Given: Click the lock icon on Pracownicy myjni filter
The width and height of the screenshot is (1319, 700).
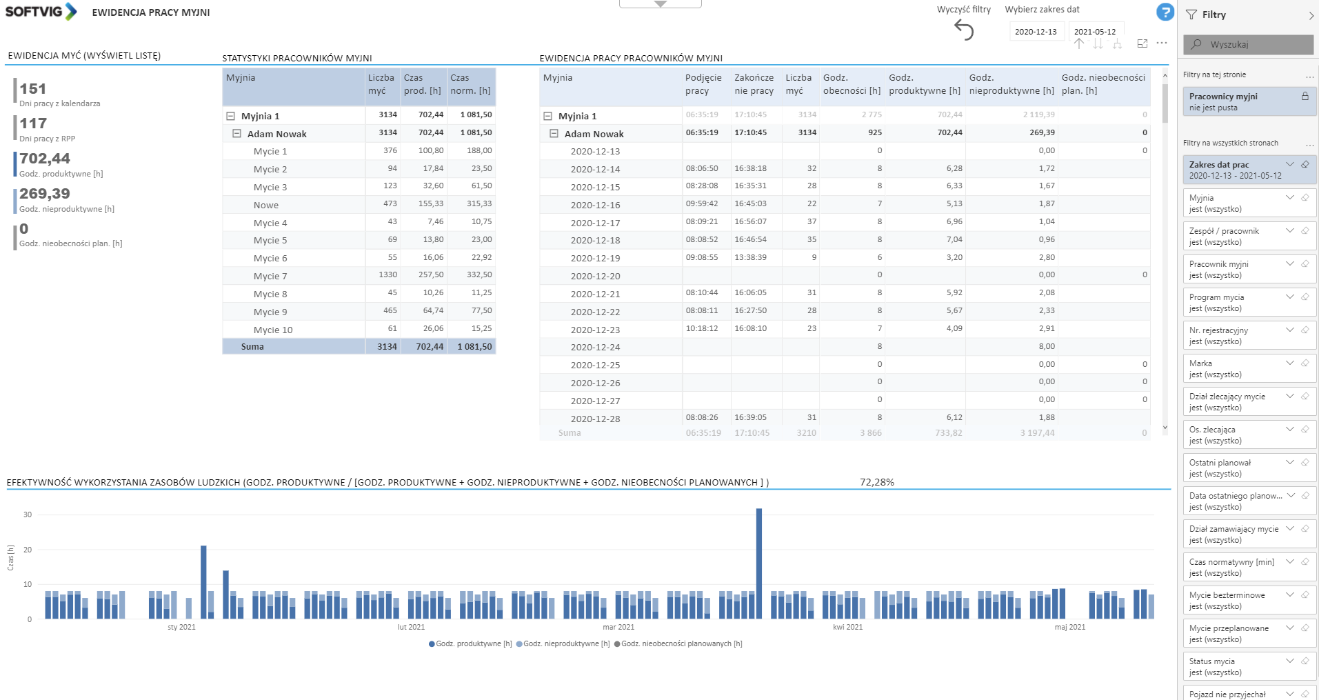Looking at the screenshot, I should pyautogui.click(x=1305, y=97).
